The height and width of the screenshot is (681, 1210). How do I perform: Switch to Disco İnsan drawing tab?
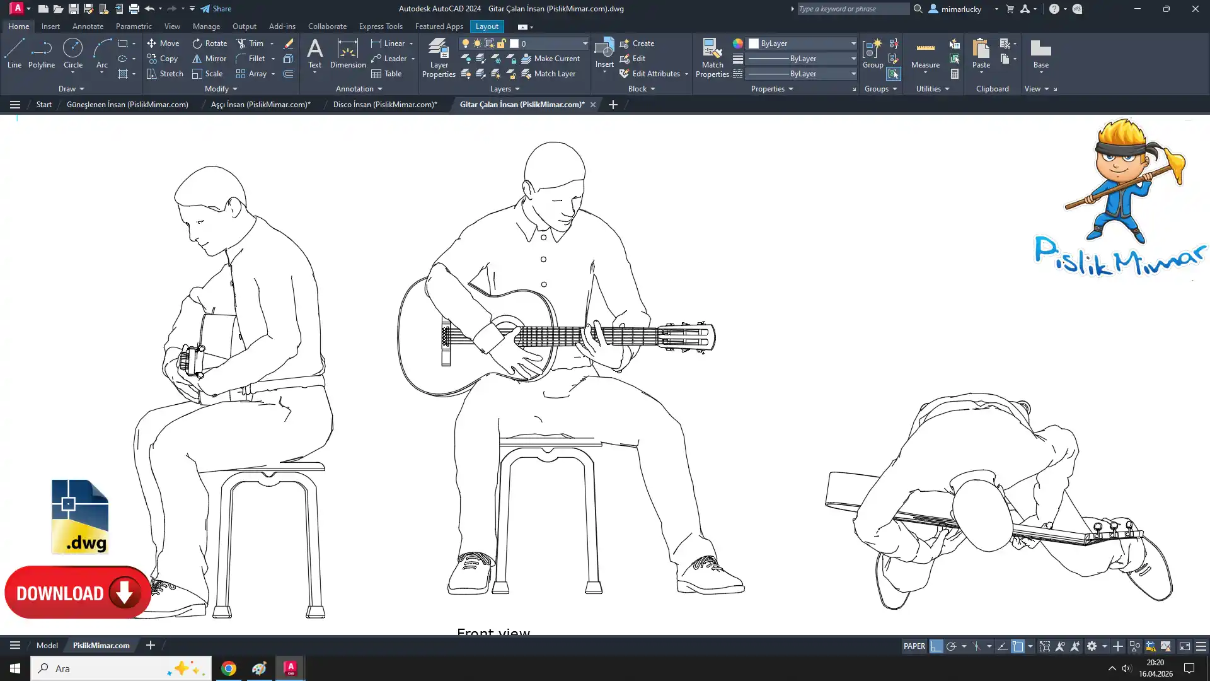coord(384,105)
